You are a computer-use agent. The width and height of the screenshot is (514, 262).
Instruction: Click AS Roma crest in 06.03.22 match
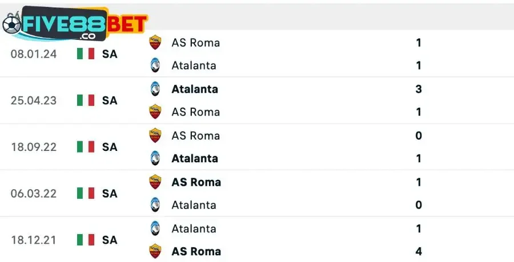pyautogui.click(x=155, y=182)
